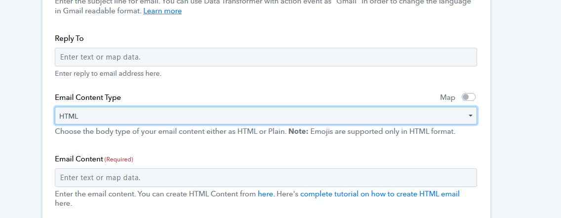Click the reply to email address hint text

tap(108, 74)
